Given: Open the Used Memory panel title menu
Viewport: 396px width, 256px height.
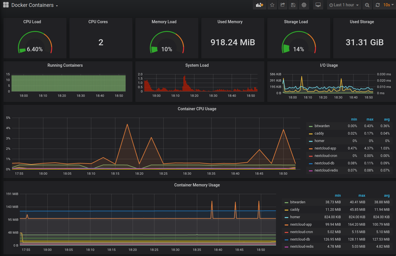Looking at the screenshot, I should tap(230, 22).
